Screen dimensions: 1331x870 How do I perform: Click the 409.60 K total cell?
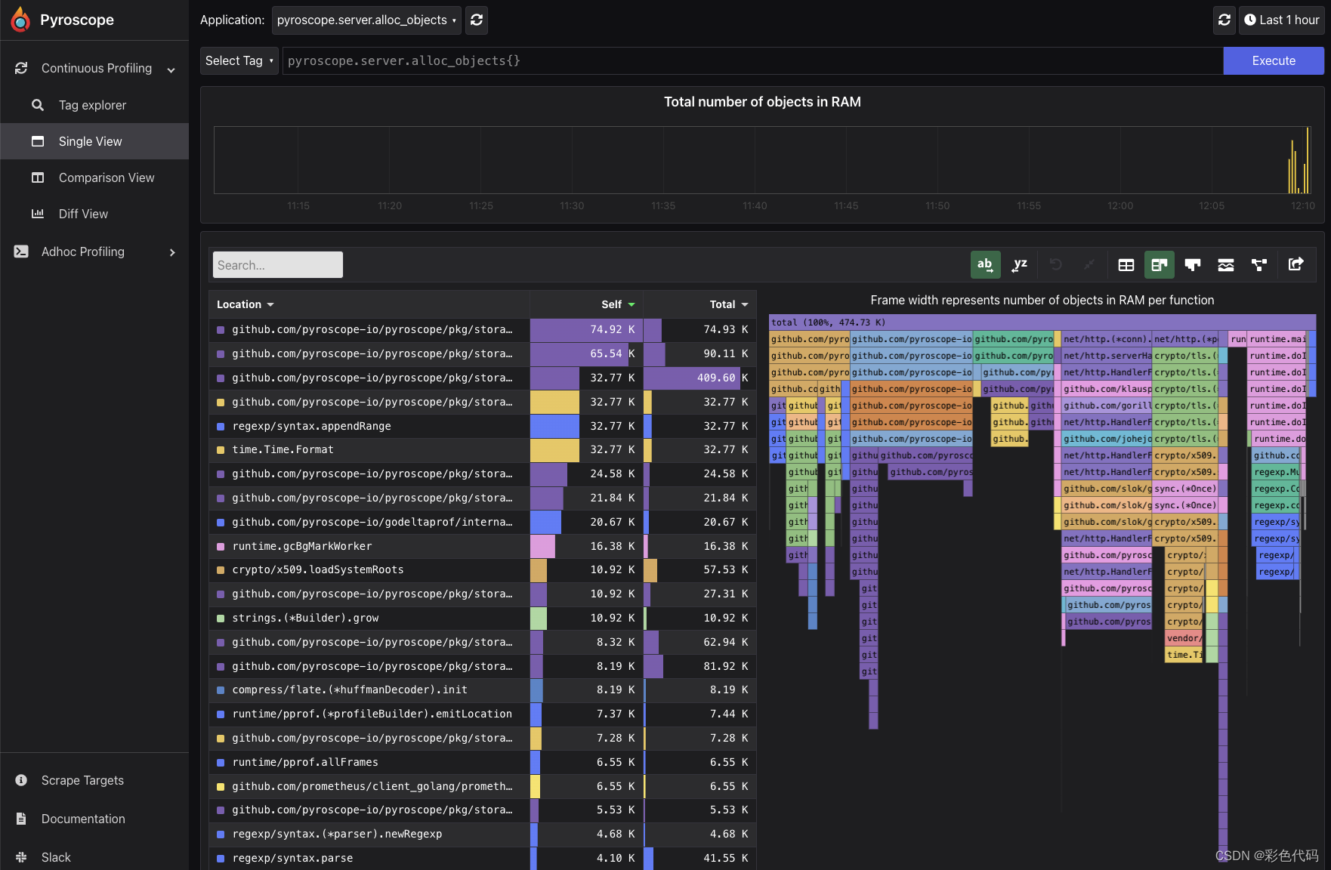[x=699, y=378]
